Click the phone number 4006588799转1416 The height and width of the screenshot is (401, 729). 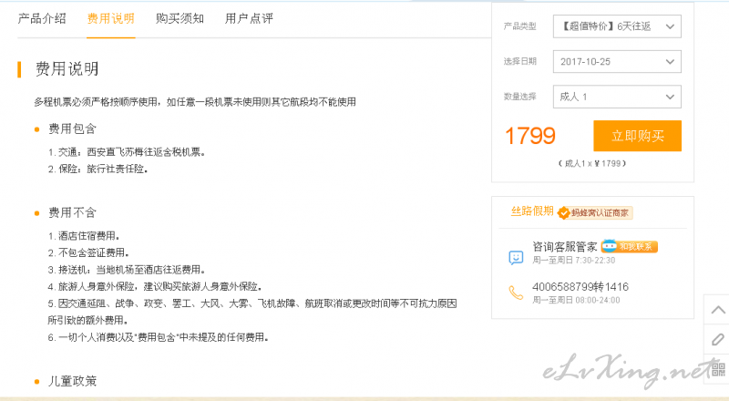(x=580, y=287)
